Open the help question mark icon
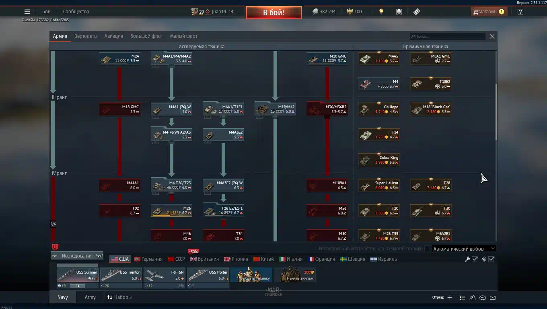 [x=520, y=12]
